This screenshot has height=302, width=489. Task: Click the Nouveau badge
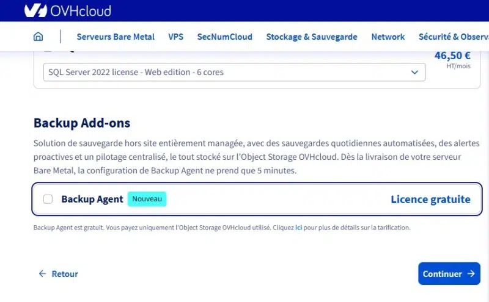(147, 199)
